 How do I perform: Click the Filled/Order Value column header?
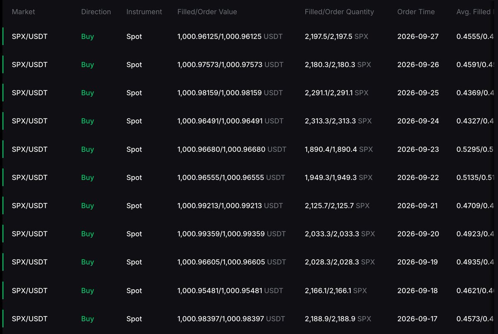coord(207,12)
